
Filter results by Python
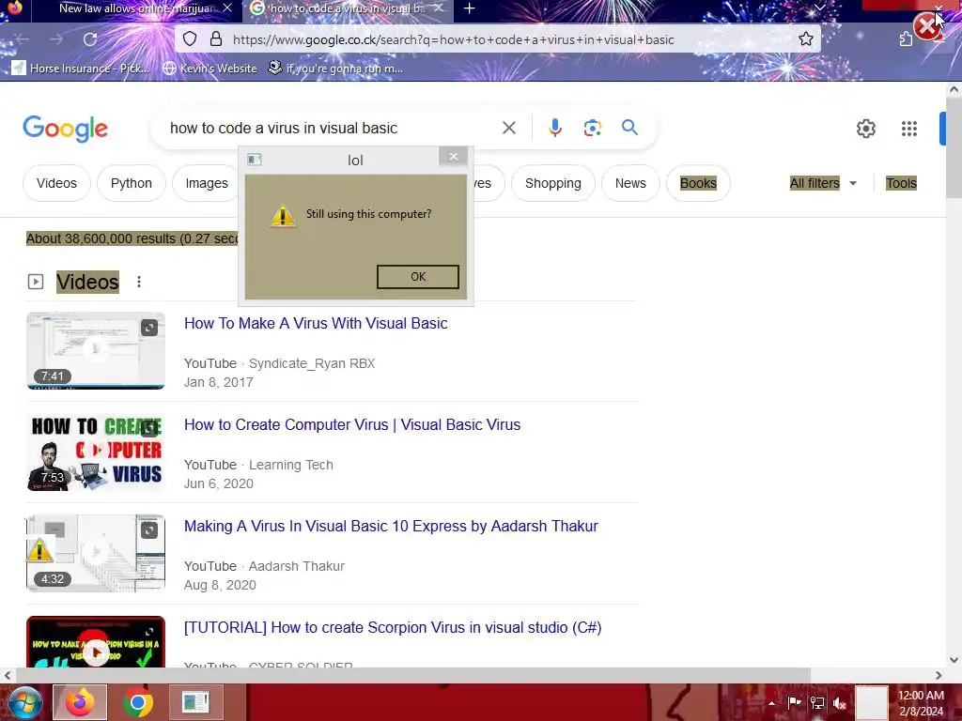(132, 183)
